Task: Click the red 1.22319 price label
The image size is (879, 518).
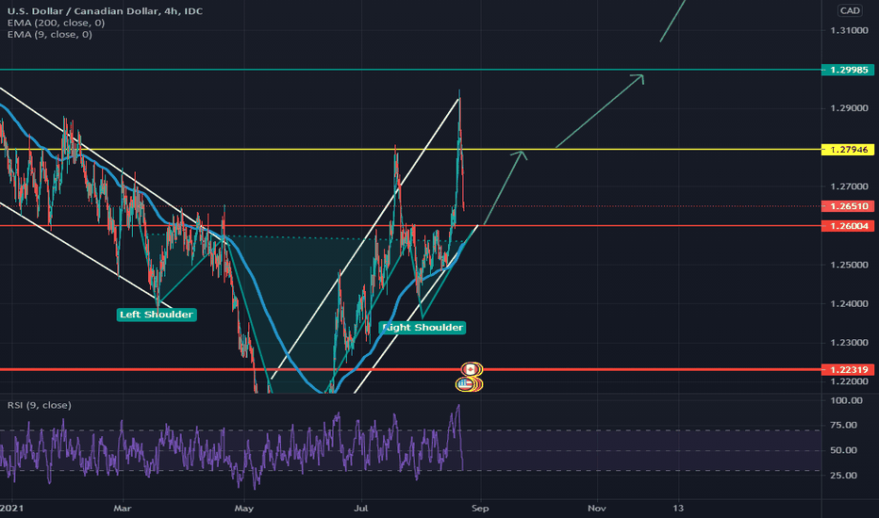Action: point(849,369)
